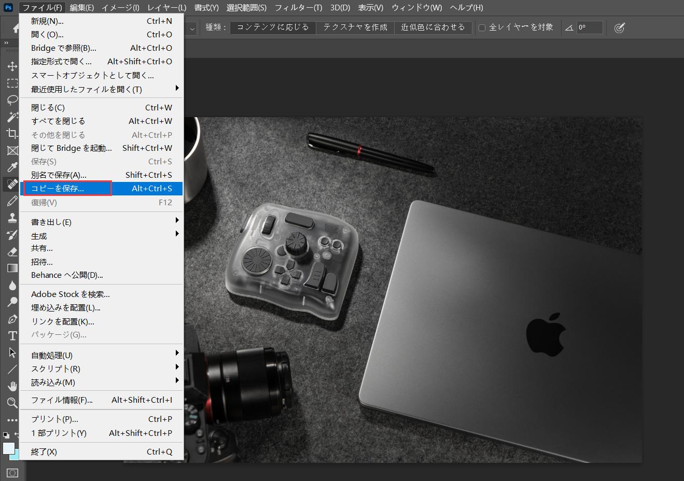
Task: Choose プリント(P)... menu entry
Action: pos(102,419)
